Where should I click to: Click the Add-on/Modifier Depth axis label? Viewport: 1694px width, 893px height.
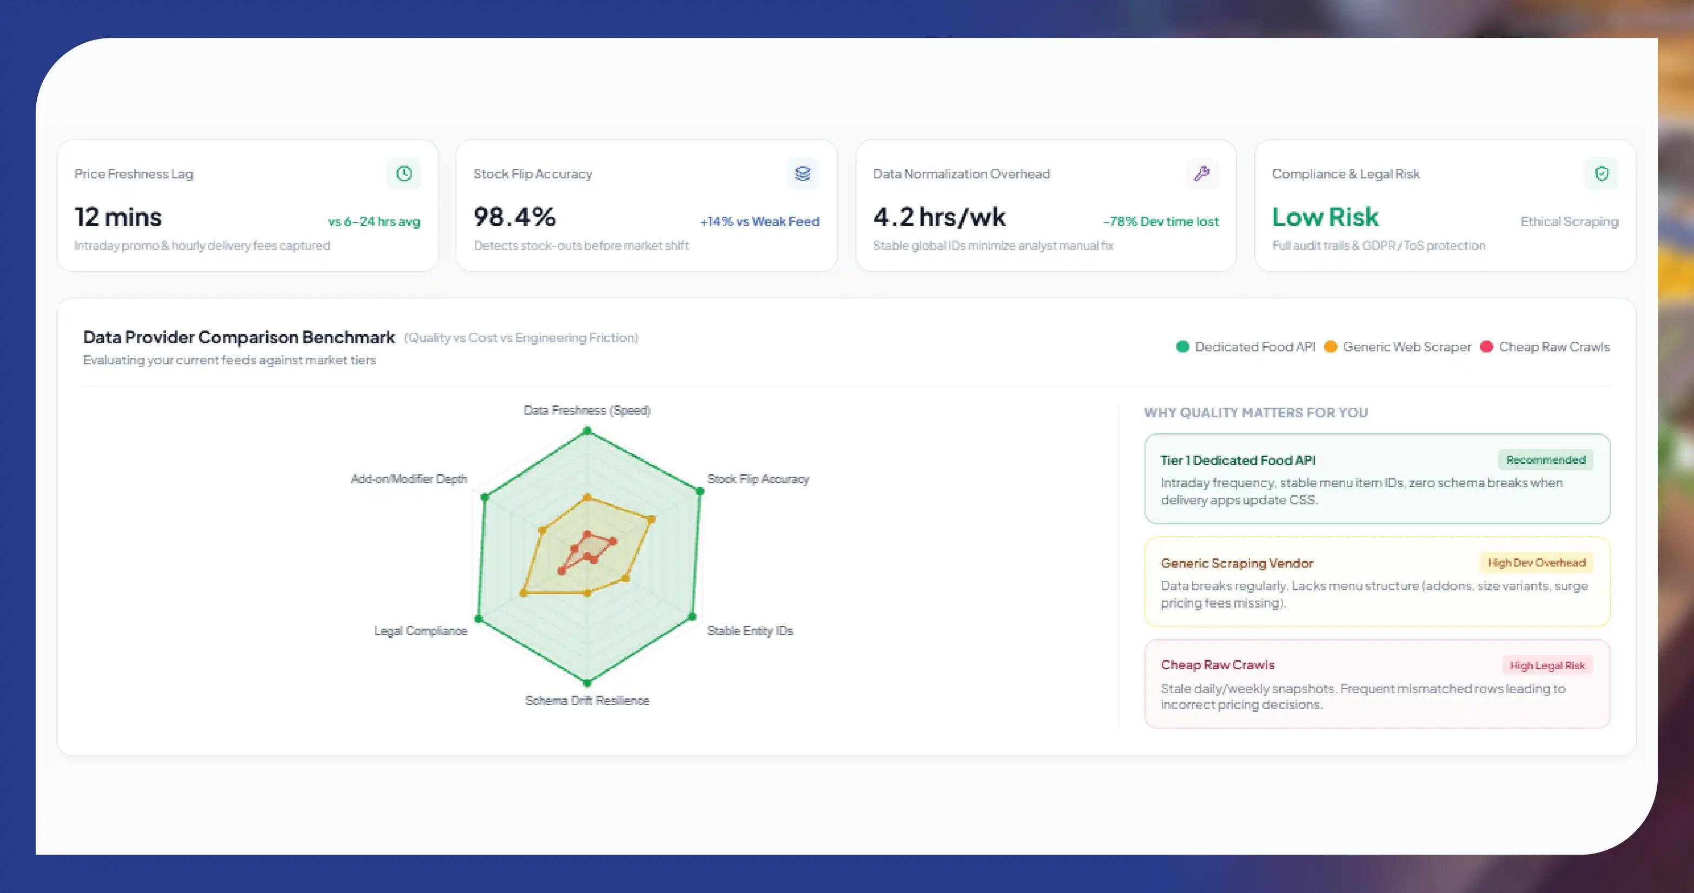coord(408,479)
